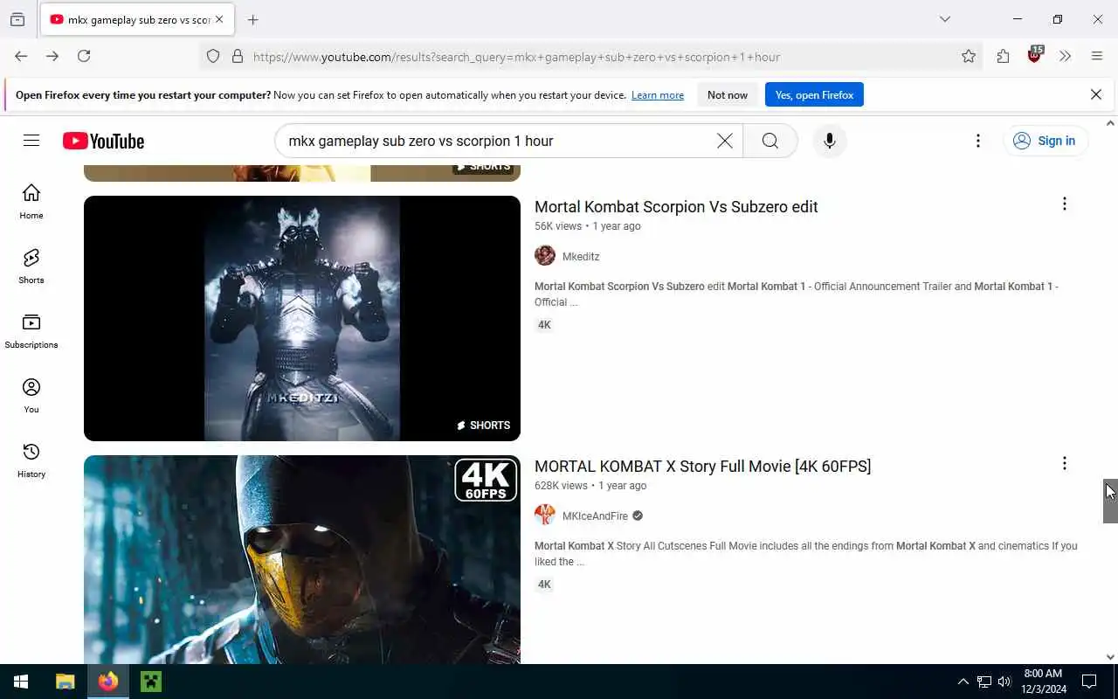Click Not now button
Screen dimensions: 1118x699
(728, 95)
